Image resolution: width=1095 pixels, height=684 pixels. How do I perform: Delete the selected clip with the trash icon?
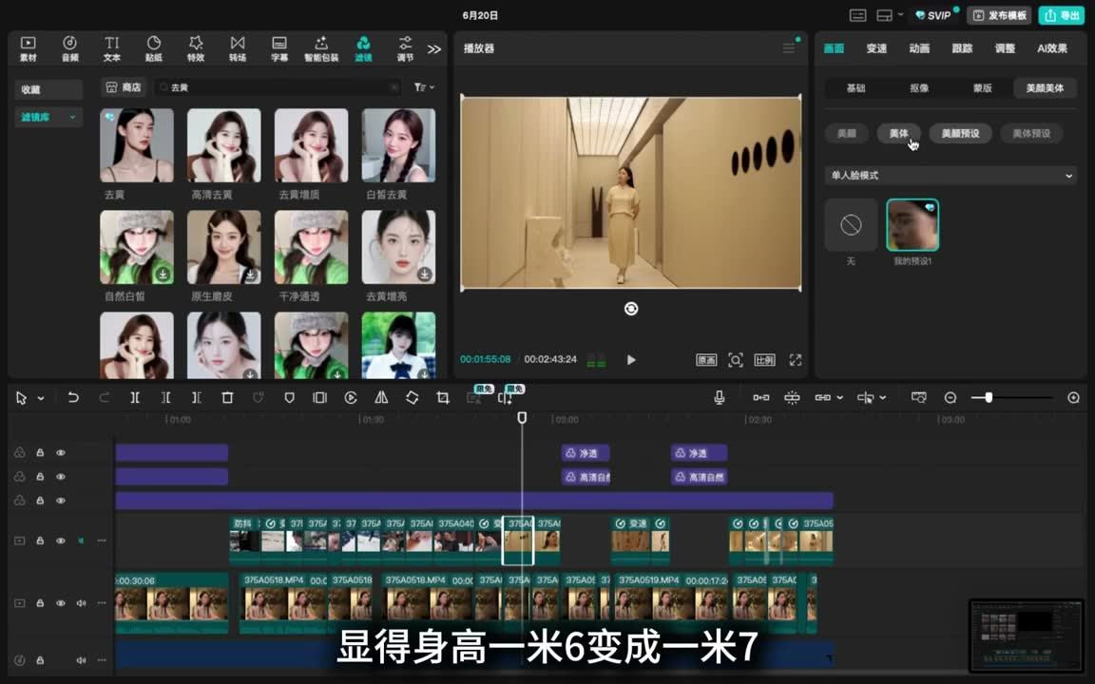coord(227,397)
